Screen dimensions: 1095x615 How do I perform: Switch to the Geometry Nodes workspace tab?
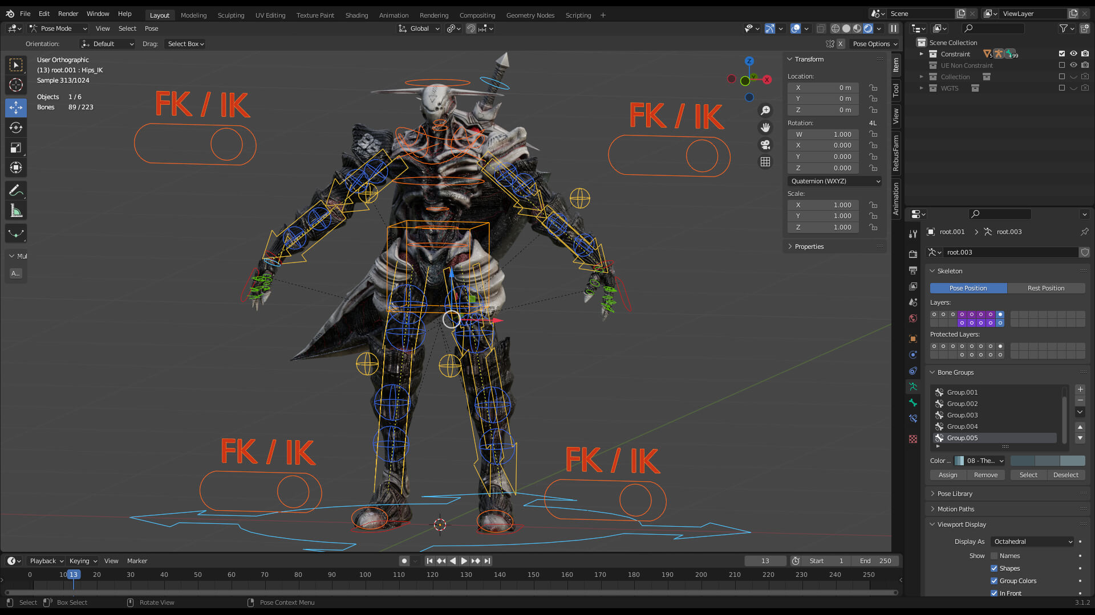[530, 15]
